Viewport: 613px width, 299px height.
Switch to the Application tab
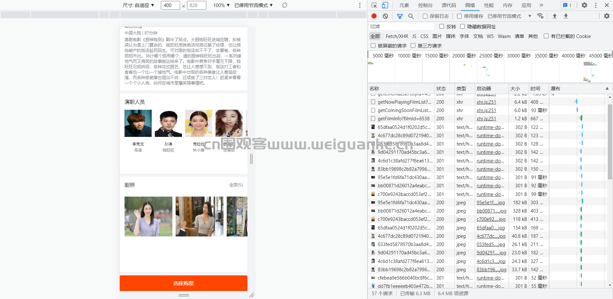point(526,5)
